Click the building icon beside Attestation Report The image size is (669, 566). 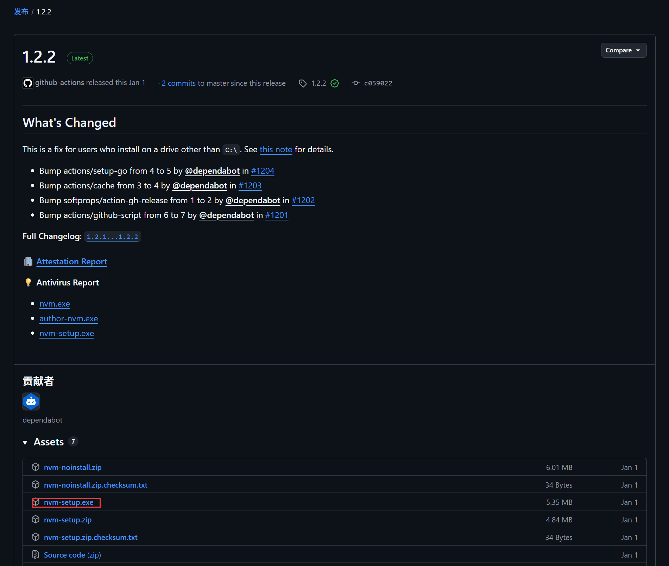tap(28, 262)
